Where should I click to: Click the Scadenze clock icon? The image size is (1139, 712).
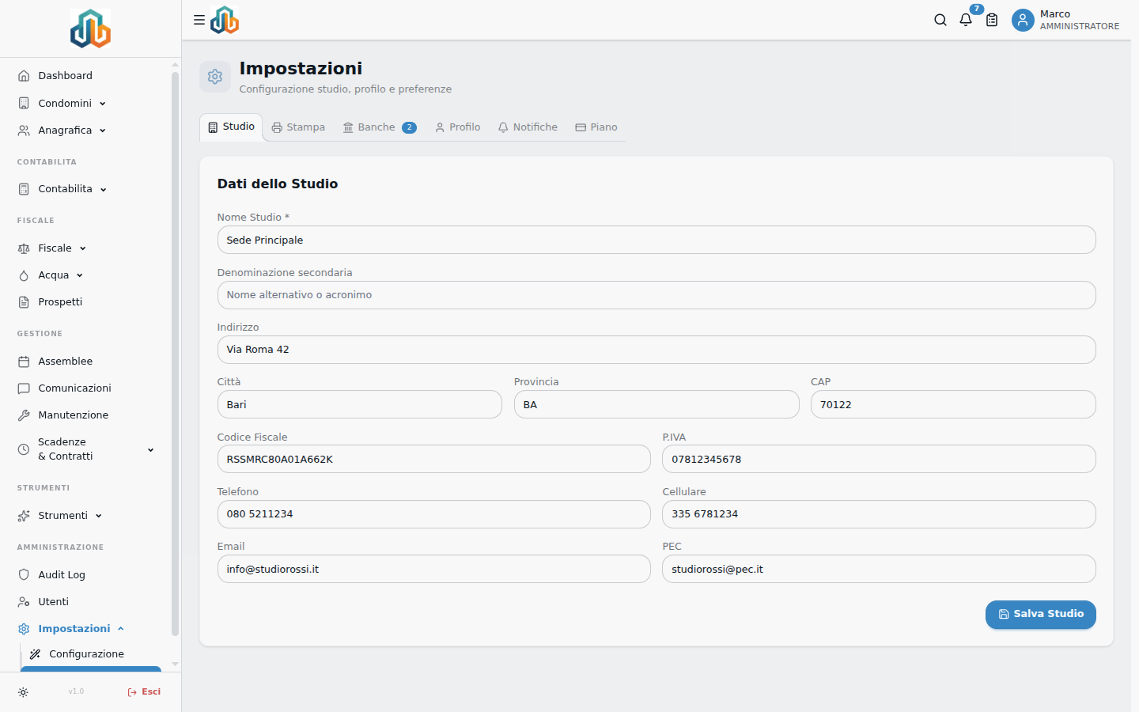(24, 449)
